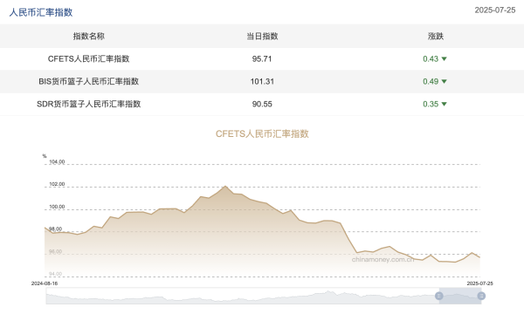Viewport: 524px width, 314px height.
Task: Click the down arrow next to 0.35
Action: [x=445, y=104]
